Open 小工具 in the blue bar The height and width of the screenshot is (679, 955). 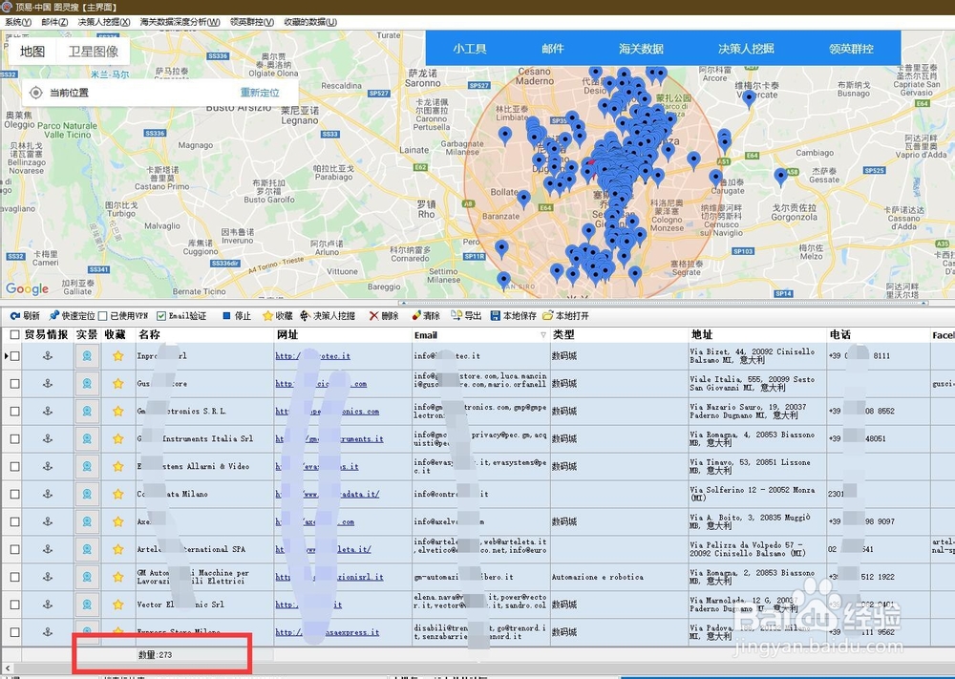pos(470,49)
